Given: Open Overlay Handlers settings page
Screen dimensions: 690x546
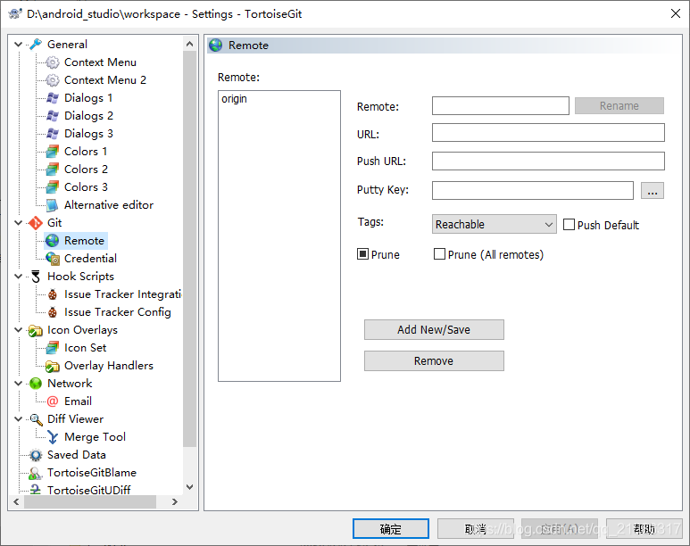Looking at the screenshot, I should pyautogui.click(x=109, y=366).
